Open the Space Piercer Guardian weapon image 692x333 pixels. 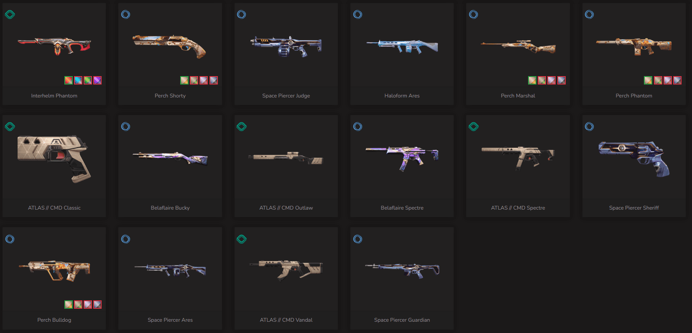pyautogui.click(x=402, y=270)
